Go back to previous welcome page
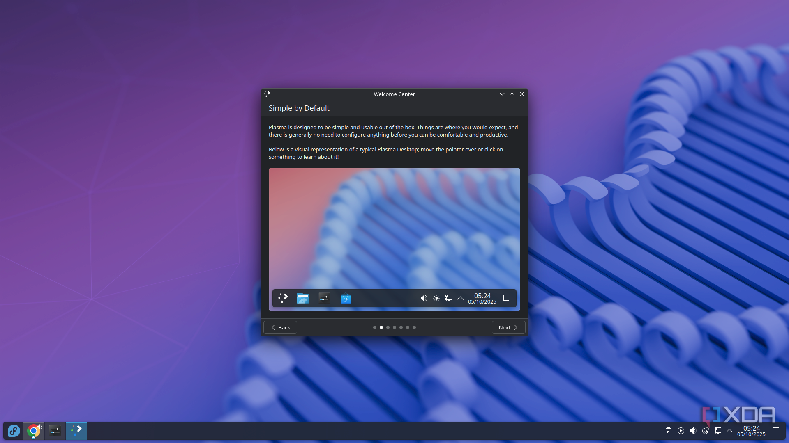The width and height of the screenshot is (789, 443). (280, 327)
